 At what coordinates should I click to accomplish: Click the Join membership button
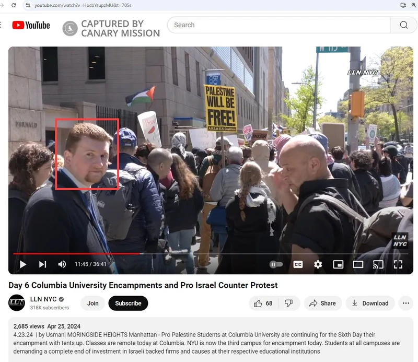[x=92, y=303]
